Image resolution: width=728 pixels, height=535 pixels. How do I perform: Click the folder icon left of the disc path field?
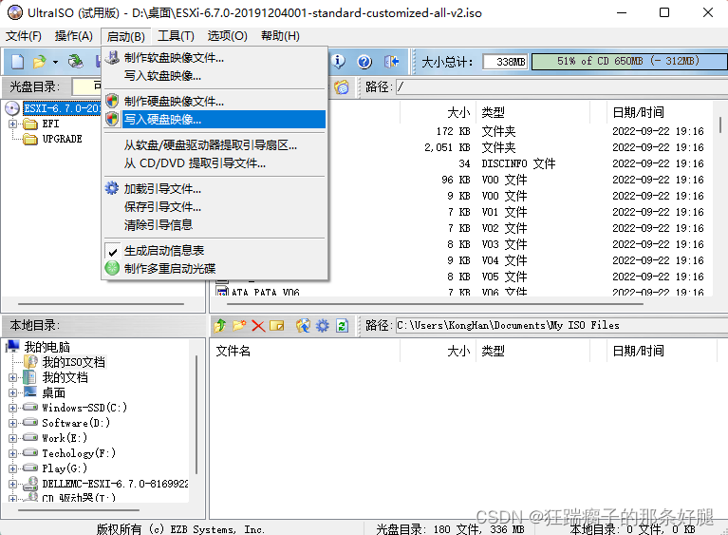tap(342, 86)
